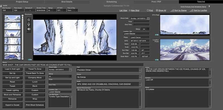This screenshot has height=110, width=223.
Task: Click the down arrow of the thumbnail list scrollbar
Action: (x=23, y=58)
